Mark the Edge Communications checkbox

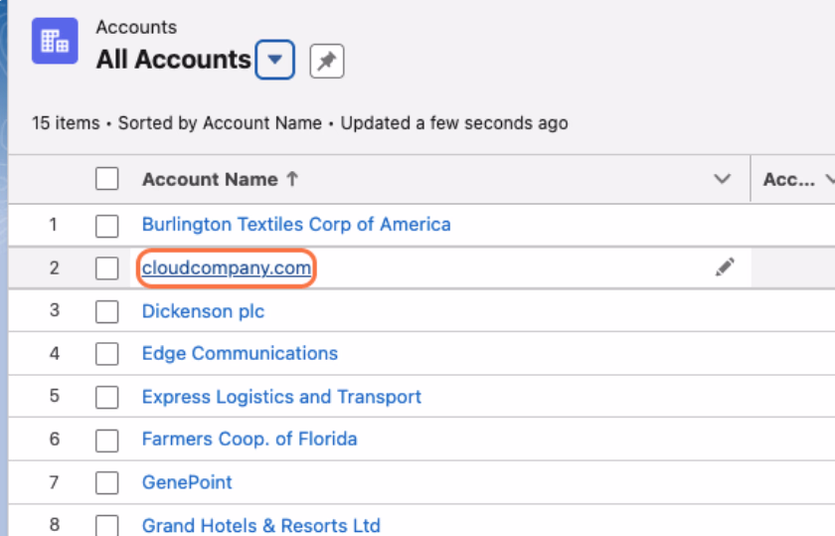point(107,354)
